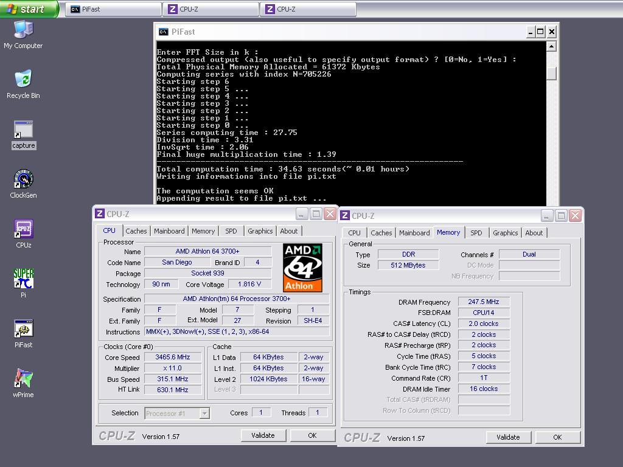Viewport: 623px width, 467px height.
Task: Click the San Diego code name field
Action: (177, 263)
